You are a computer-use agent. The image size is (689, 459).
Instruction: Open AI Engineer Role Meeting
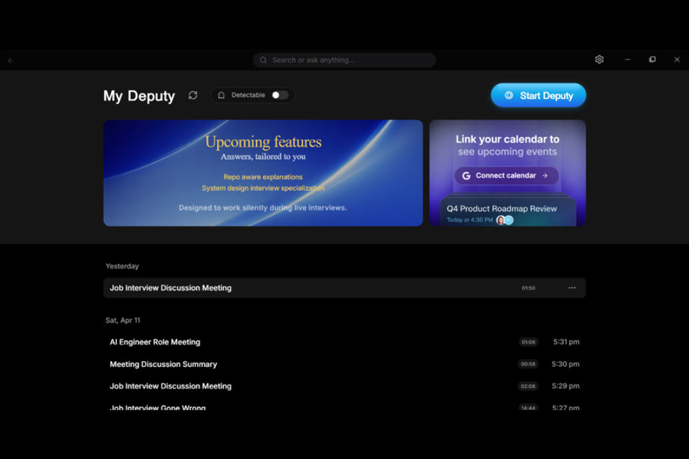click(x=344, y=342)
